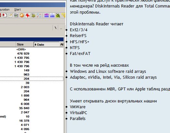This screenshot has width=170, height=133.
Task: Click the 'С использованием MBR, GPT' line
Action: [x=120, y=89]
